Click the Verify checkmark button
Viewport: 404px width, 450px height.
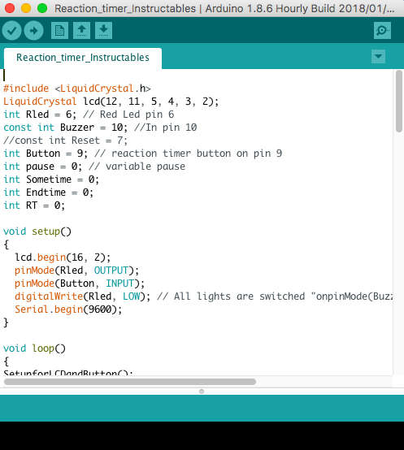pos(11,30)
